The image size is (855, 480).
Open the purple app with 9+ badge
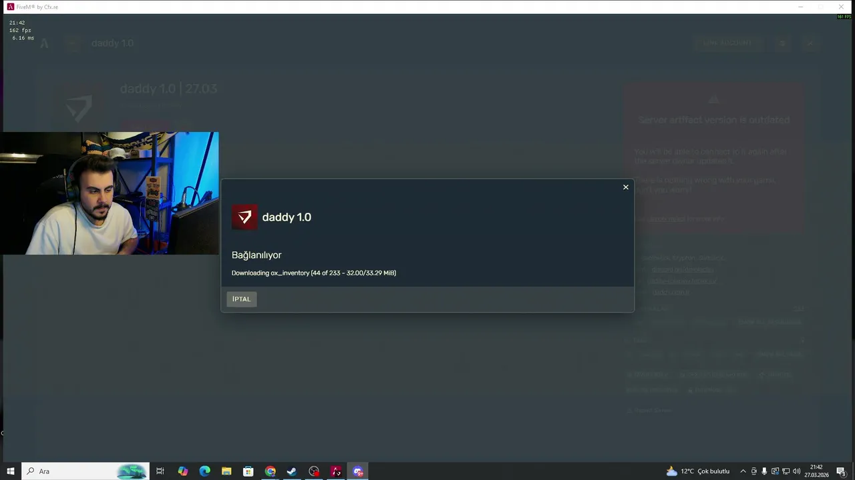358,471
